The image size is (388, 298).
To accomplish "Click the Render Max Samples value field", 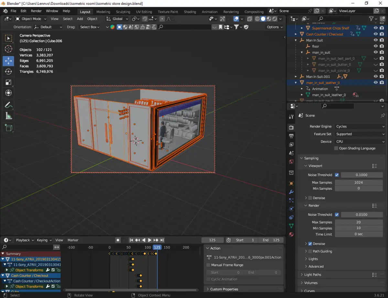I will pos(359,222).
